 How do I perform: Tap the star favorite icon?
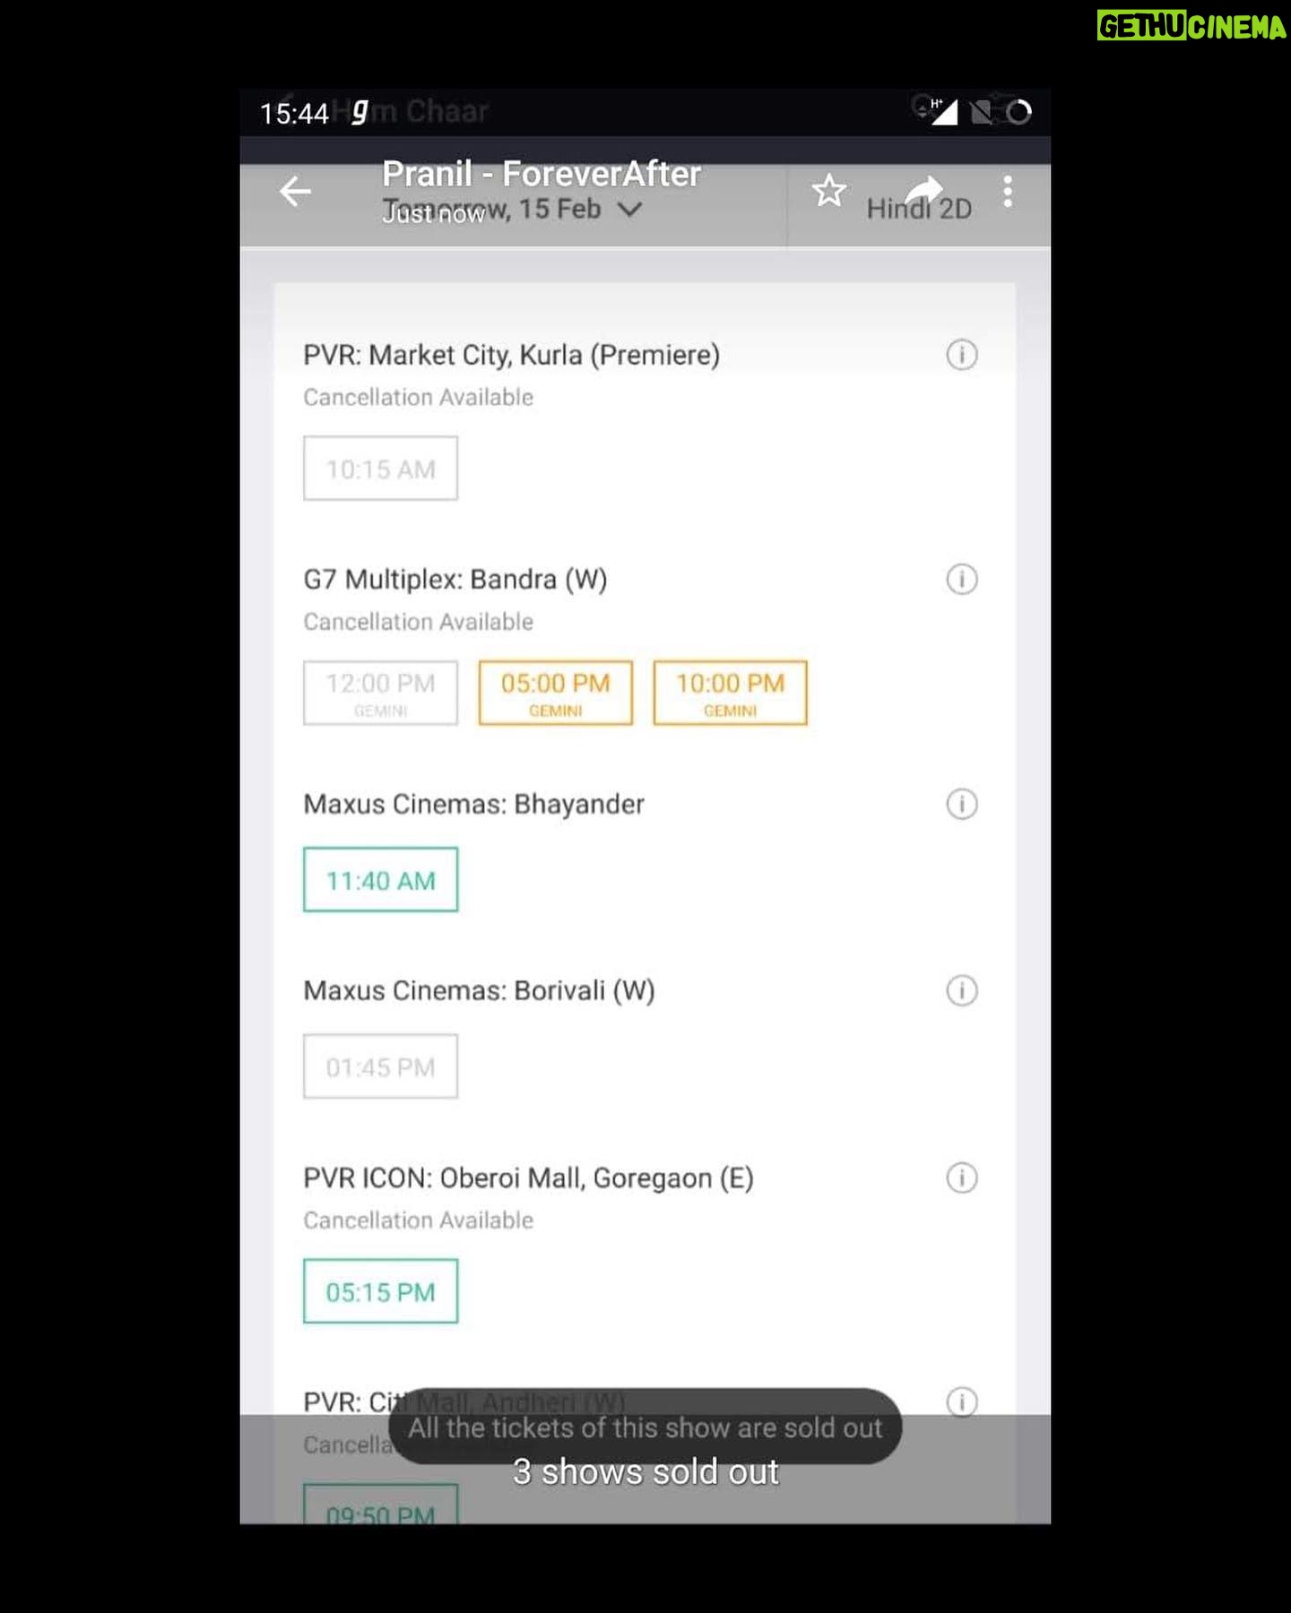coord(828,191)
